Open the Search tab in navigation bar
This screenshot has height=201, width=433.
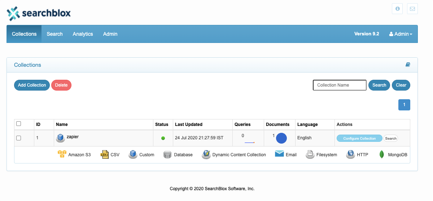click(55, 34)
